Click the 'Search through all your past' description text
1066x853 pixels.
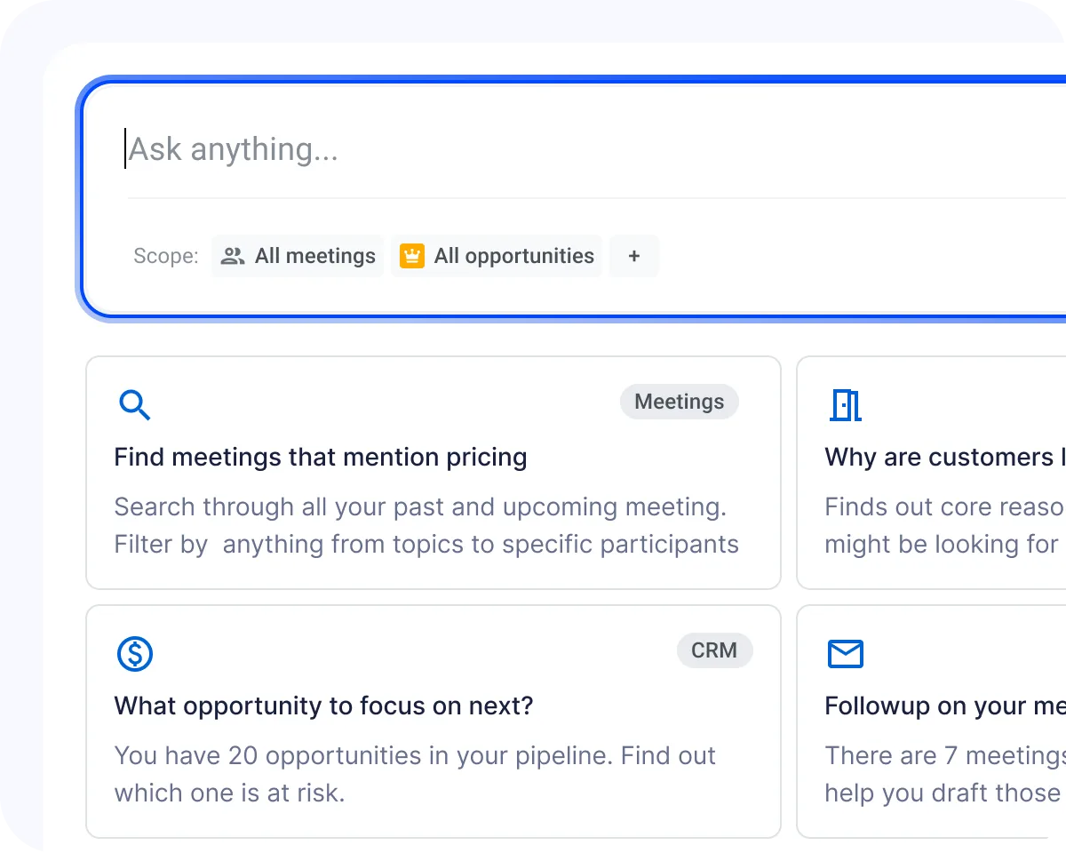tap(426, 525)
